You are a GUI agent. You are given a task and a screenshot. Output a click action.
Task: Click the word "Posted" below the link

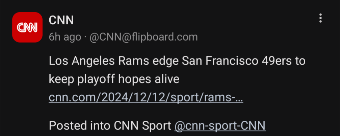pyautogui.click(x=68, y=126)
